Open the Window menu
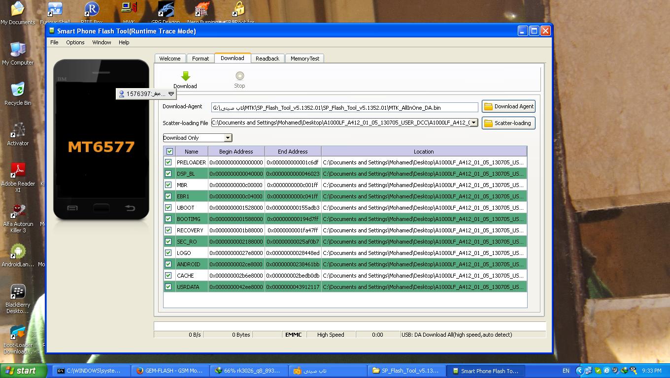This screenshot has height=378, width=670. coord(101,42)
